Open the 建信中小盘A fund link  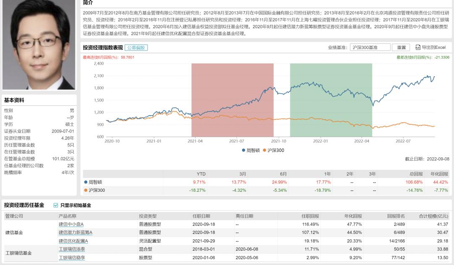click(71, 224)
